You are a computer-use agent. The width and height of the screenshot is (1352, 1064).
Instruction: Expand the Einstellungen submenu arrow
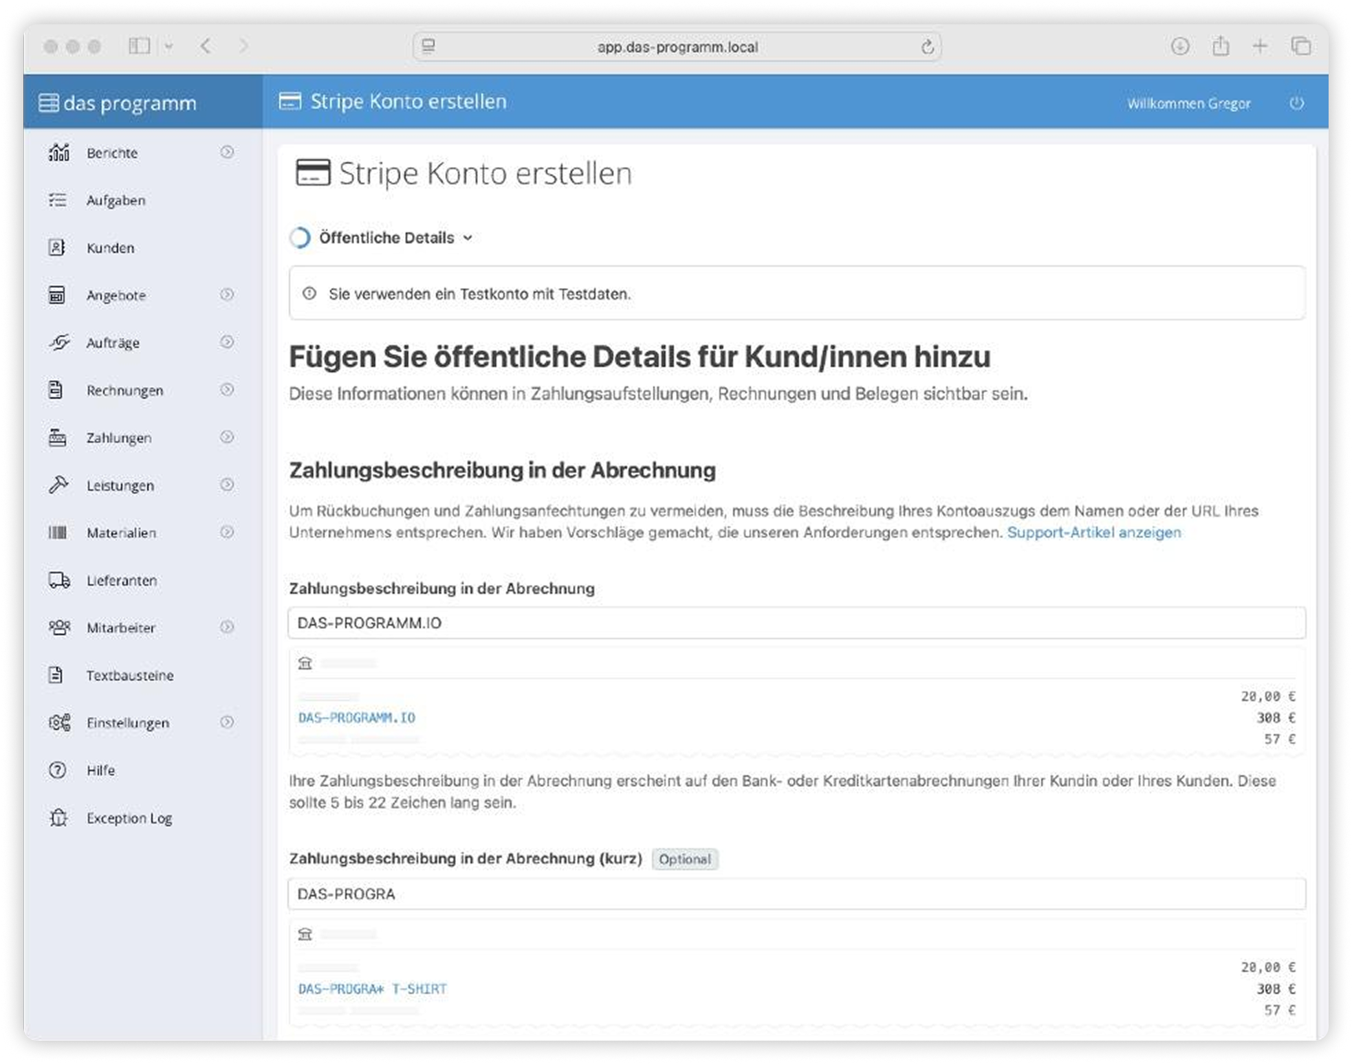coord(227,722)
